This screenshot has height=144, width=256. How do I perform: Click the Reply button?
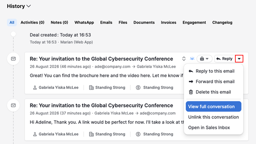coord(225,59)
